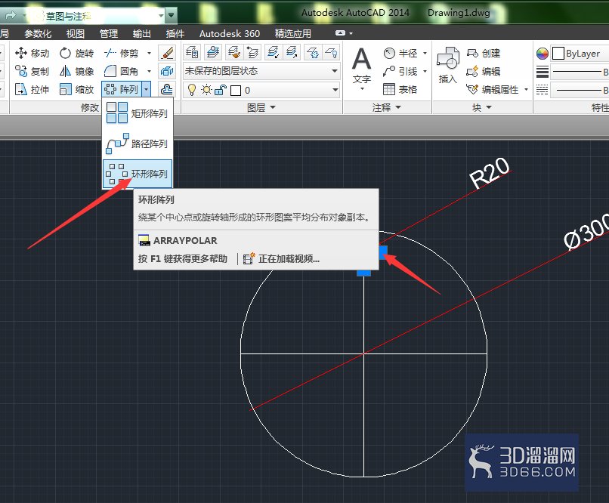
Task: Open the 草图与注释 workspace dropdown
Action: point(161,16)
